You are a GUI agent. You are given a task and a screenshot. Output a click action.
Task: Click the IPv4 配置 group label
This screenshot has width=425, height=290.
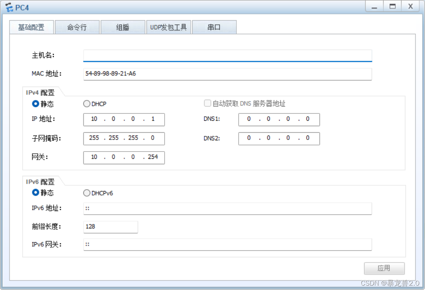click(40, 93)
